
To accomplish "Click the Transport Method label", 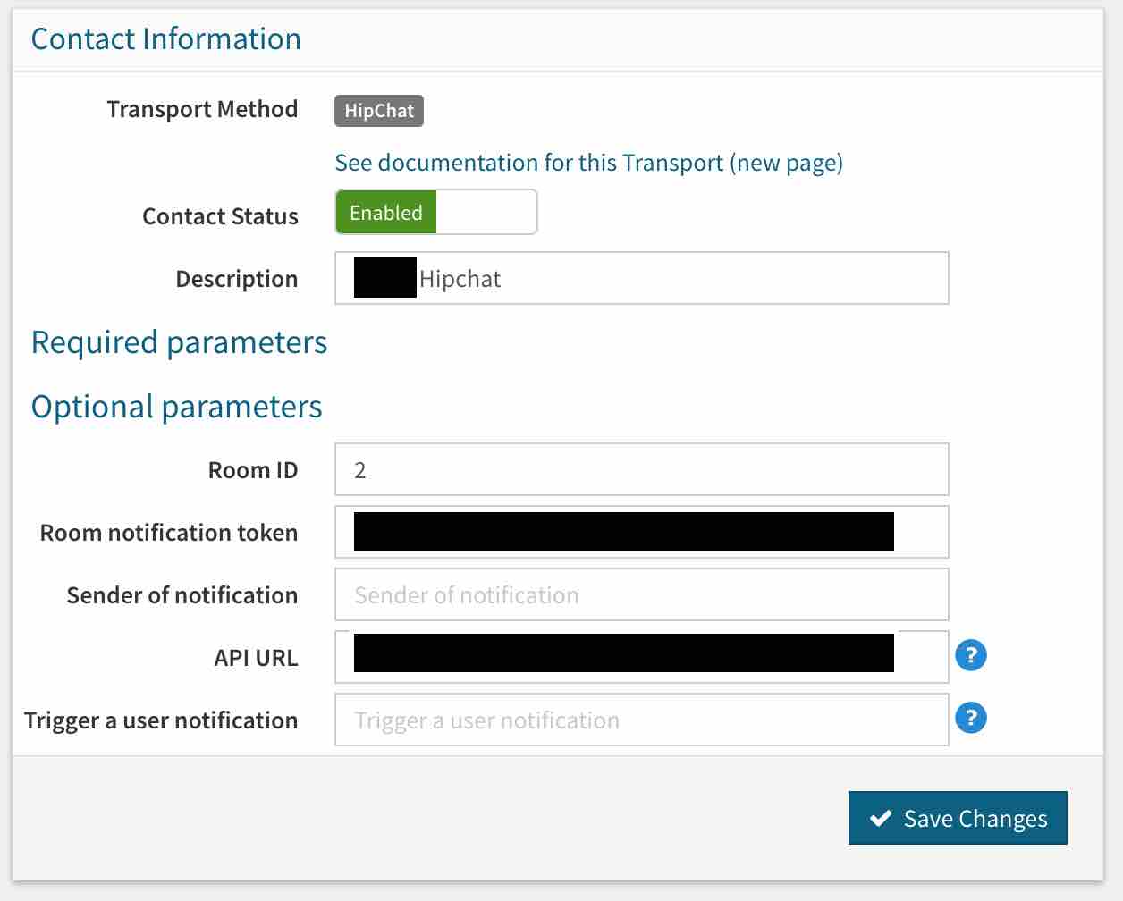I will click(202, 109).
